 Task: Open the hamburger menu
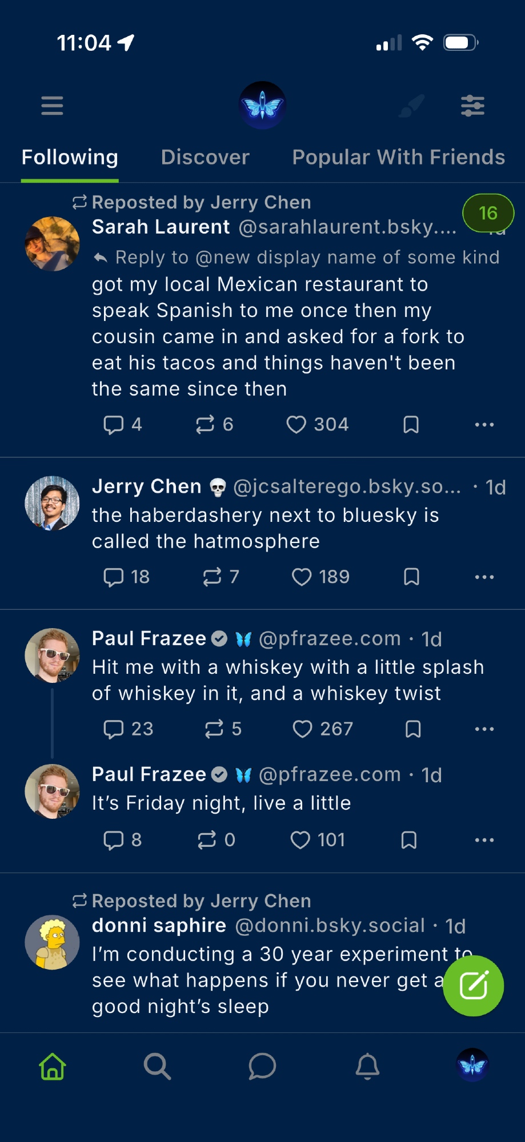[52, 106]
